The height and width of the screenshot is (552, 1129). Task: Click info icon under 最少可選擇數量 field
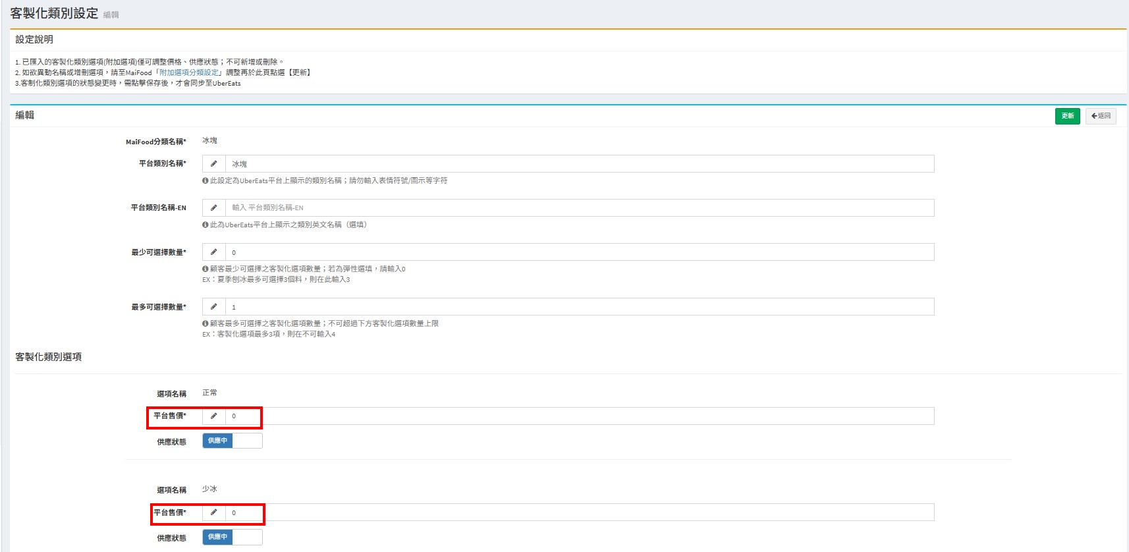(x=206, y=269)
